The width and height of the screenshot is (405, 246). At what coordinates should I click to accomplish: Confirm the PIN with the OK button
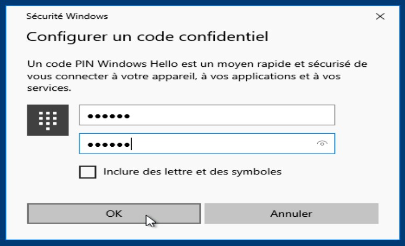113,213
